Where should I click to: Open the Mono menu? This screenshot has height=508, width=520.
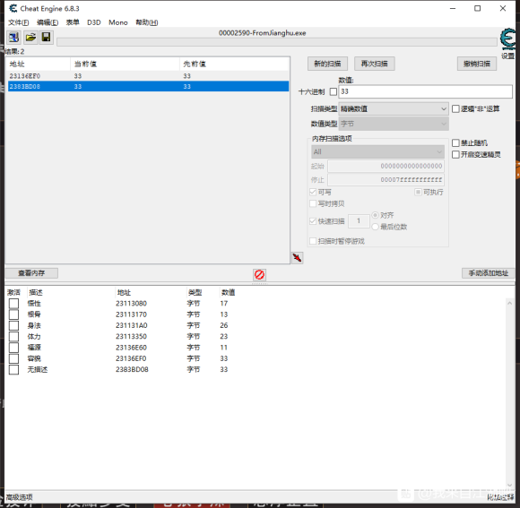(x=118, y=22)
